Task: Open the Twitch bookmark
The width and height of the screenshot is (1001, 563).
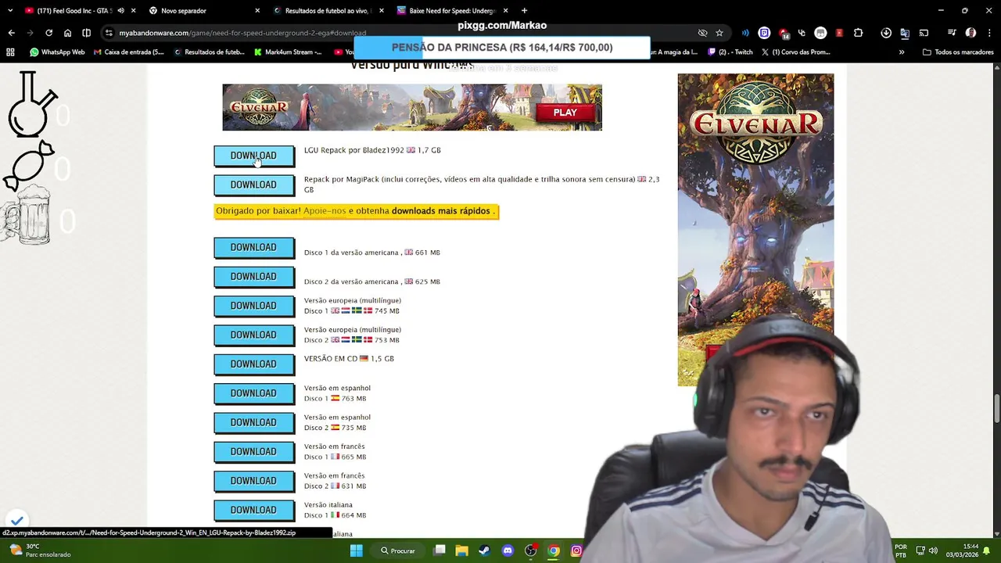Action: [730, 52]
